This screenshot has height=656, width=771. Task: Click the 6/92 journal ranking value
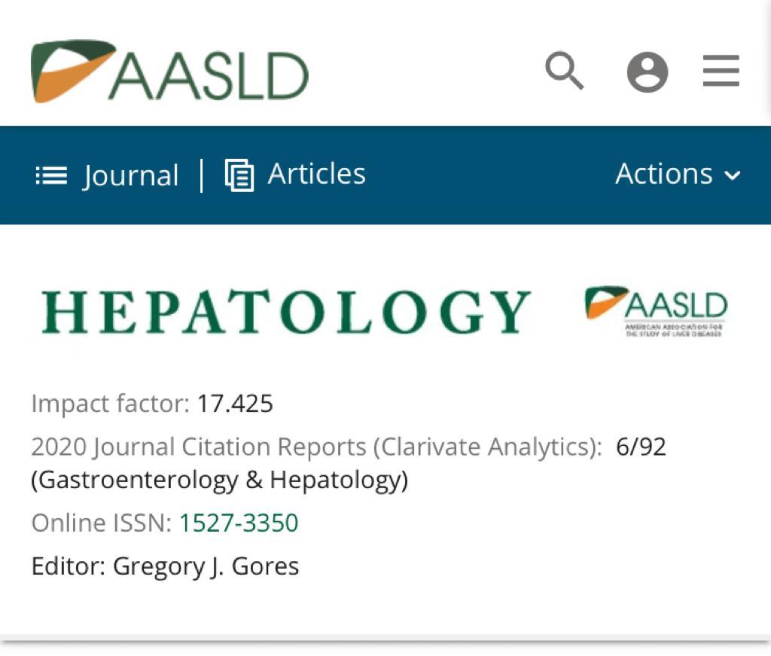click(x=641, y=447)
